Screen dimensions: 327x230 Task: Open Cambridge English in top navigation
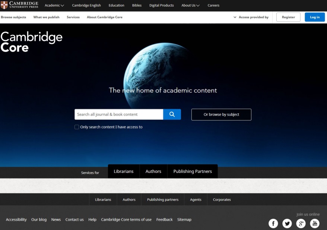point(86,6)
